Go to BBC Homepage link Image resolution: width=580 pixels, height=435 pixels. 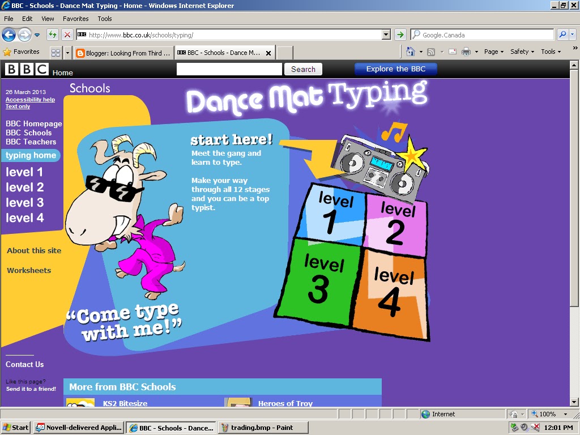[x=33, y=123]
